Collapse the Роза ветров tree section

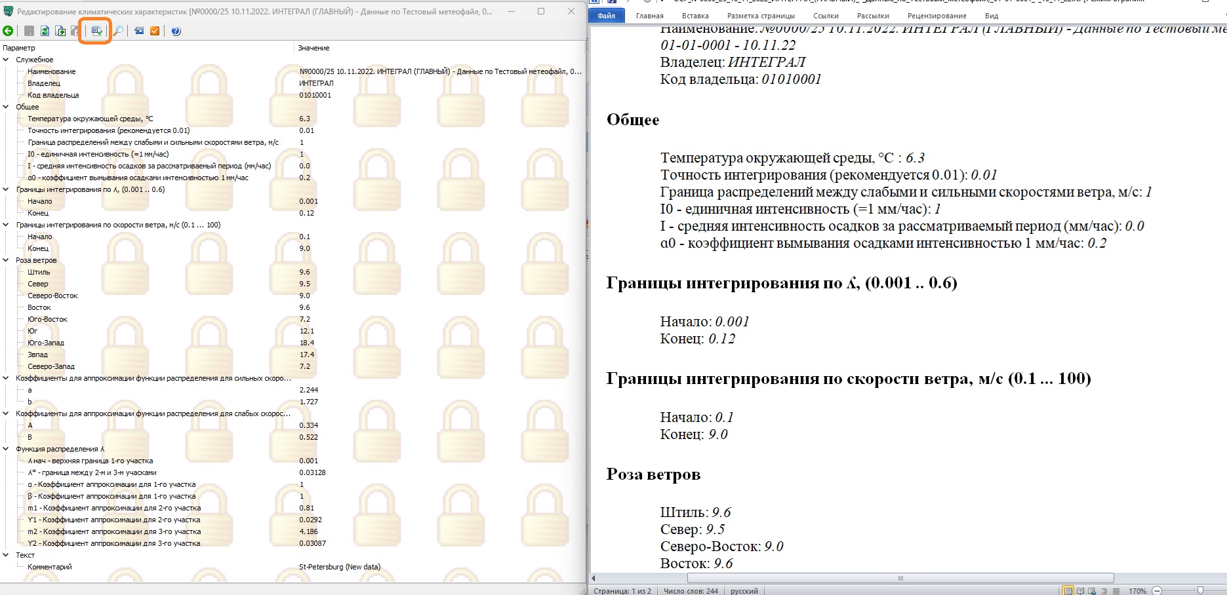pyautogui.click(x=7, y=260)
